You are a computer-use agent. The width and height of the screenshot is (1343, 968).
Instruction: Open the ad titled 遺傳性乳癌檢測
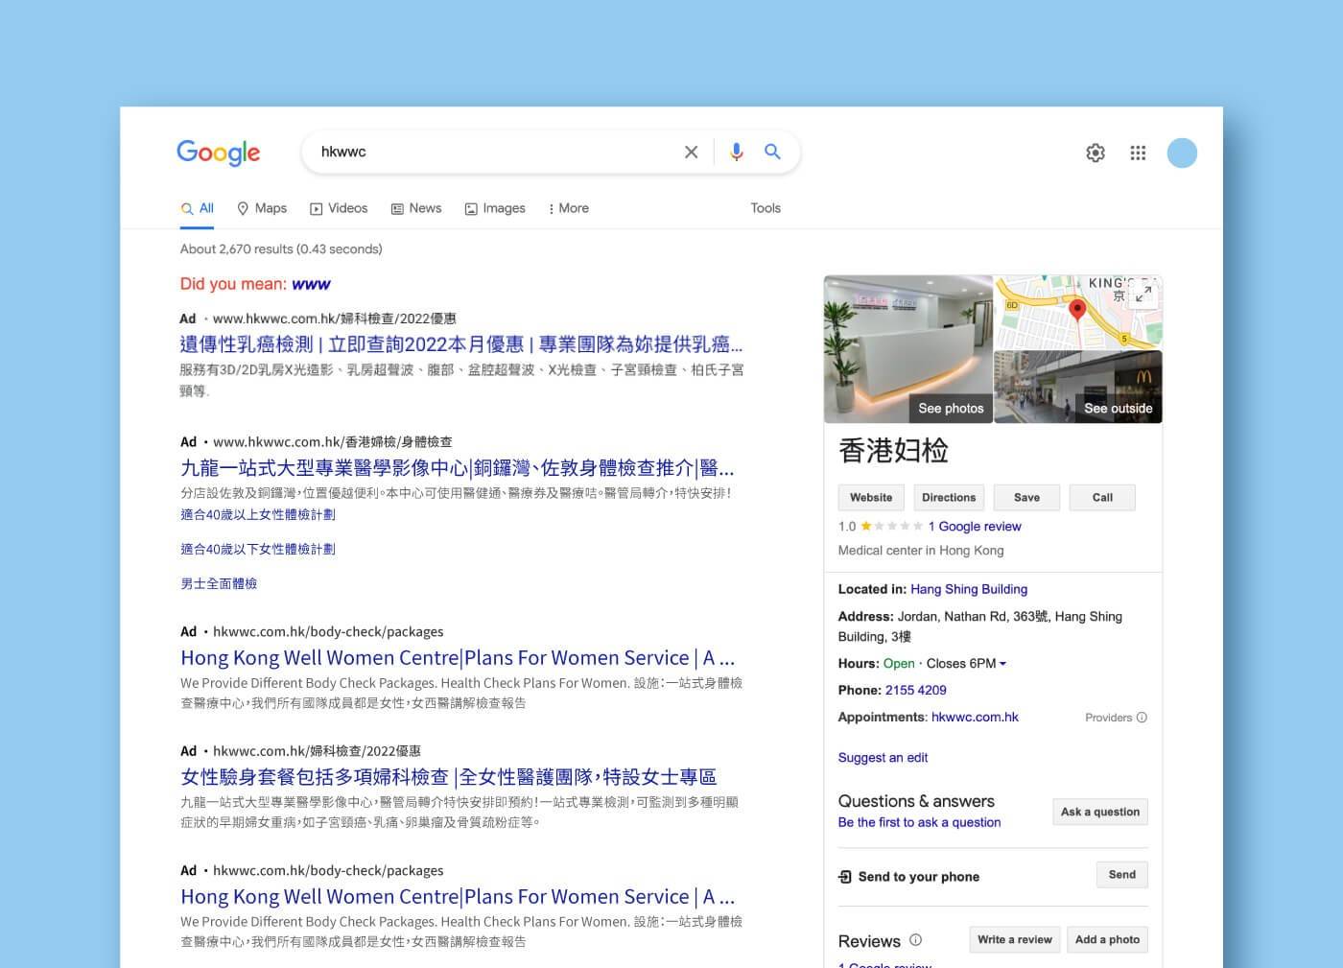point(461,343)
